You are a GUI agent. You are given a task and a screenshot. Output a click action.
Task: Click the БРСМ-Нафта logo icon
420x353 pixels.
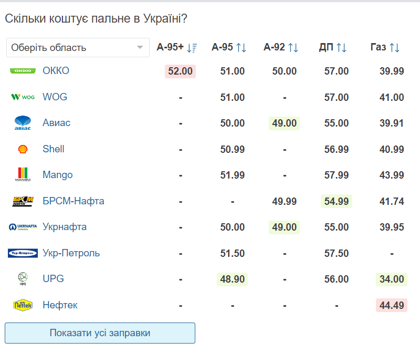click(23, 201)
